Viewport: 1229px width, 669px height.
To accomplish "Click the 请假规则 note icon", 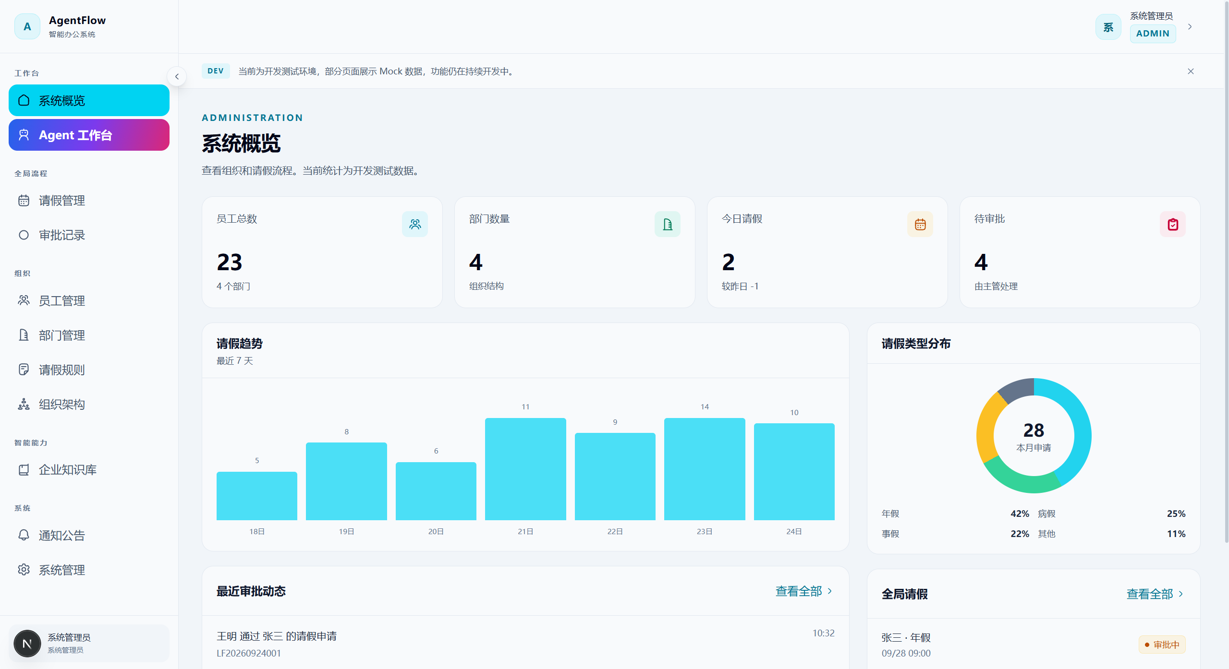I will (24, 370).
